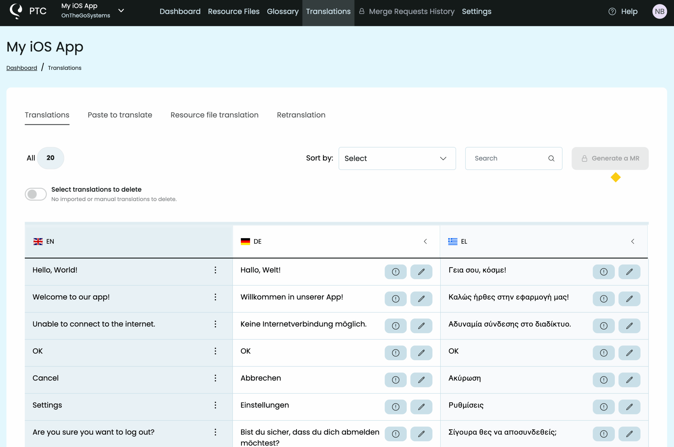Expand the My iOS App project switcher
Image resolution: width=674 pixels, height=447 pixels.
pos(121,11)
